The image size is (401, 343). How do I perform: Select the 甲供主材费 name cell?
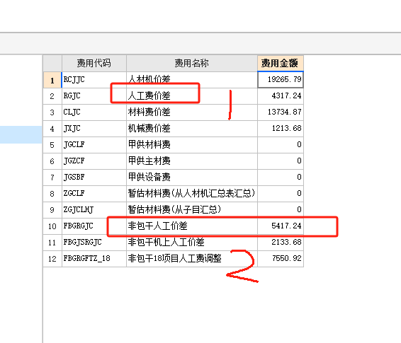pyautogui.click(x=192, y=161)
